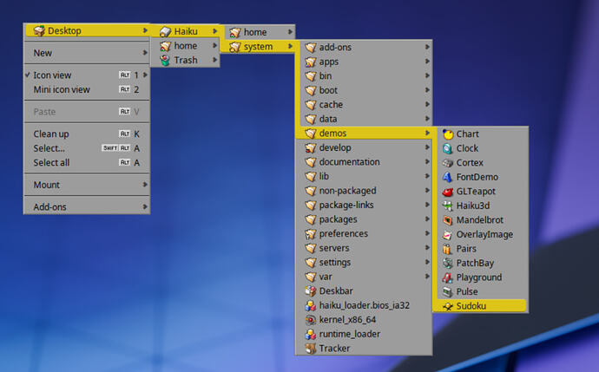Expand the New submenu arrow
599x372 pixels.
(145, 53)
